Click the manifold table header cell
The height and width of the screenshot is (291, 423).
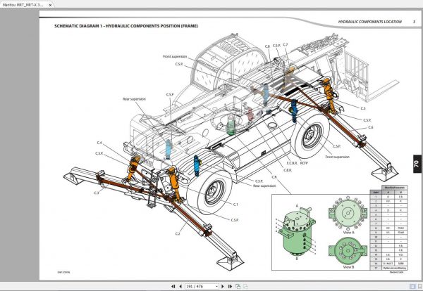point(394,188)
